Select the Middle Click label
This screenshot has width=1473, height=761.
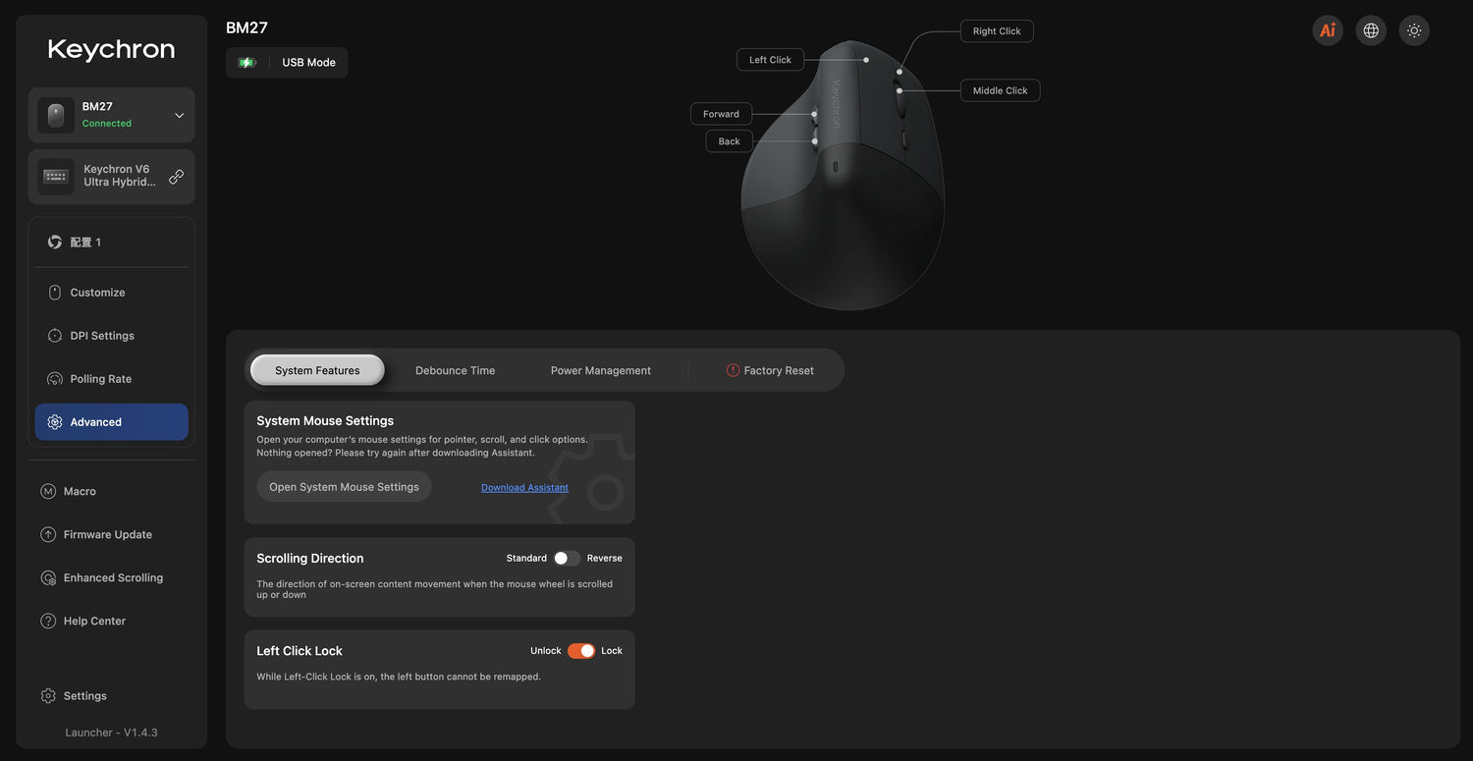point(1000,90)
